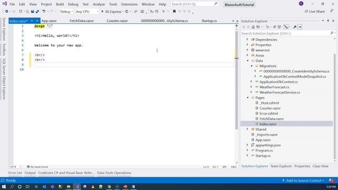
Task: Open the collapsed Server Explorer side tab
Action: (4, 29)
